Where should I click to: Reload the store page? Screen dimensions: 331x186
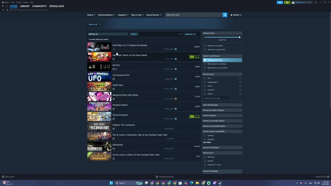tap(3, 10)
